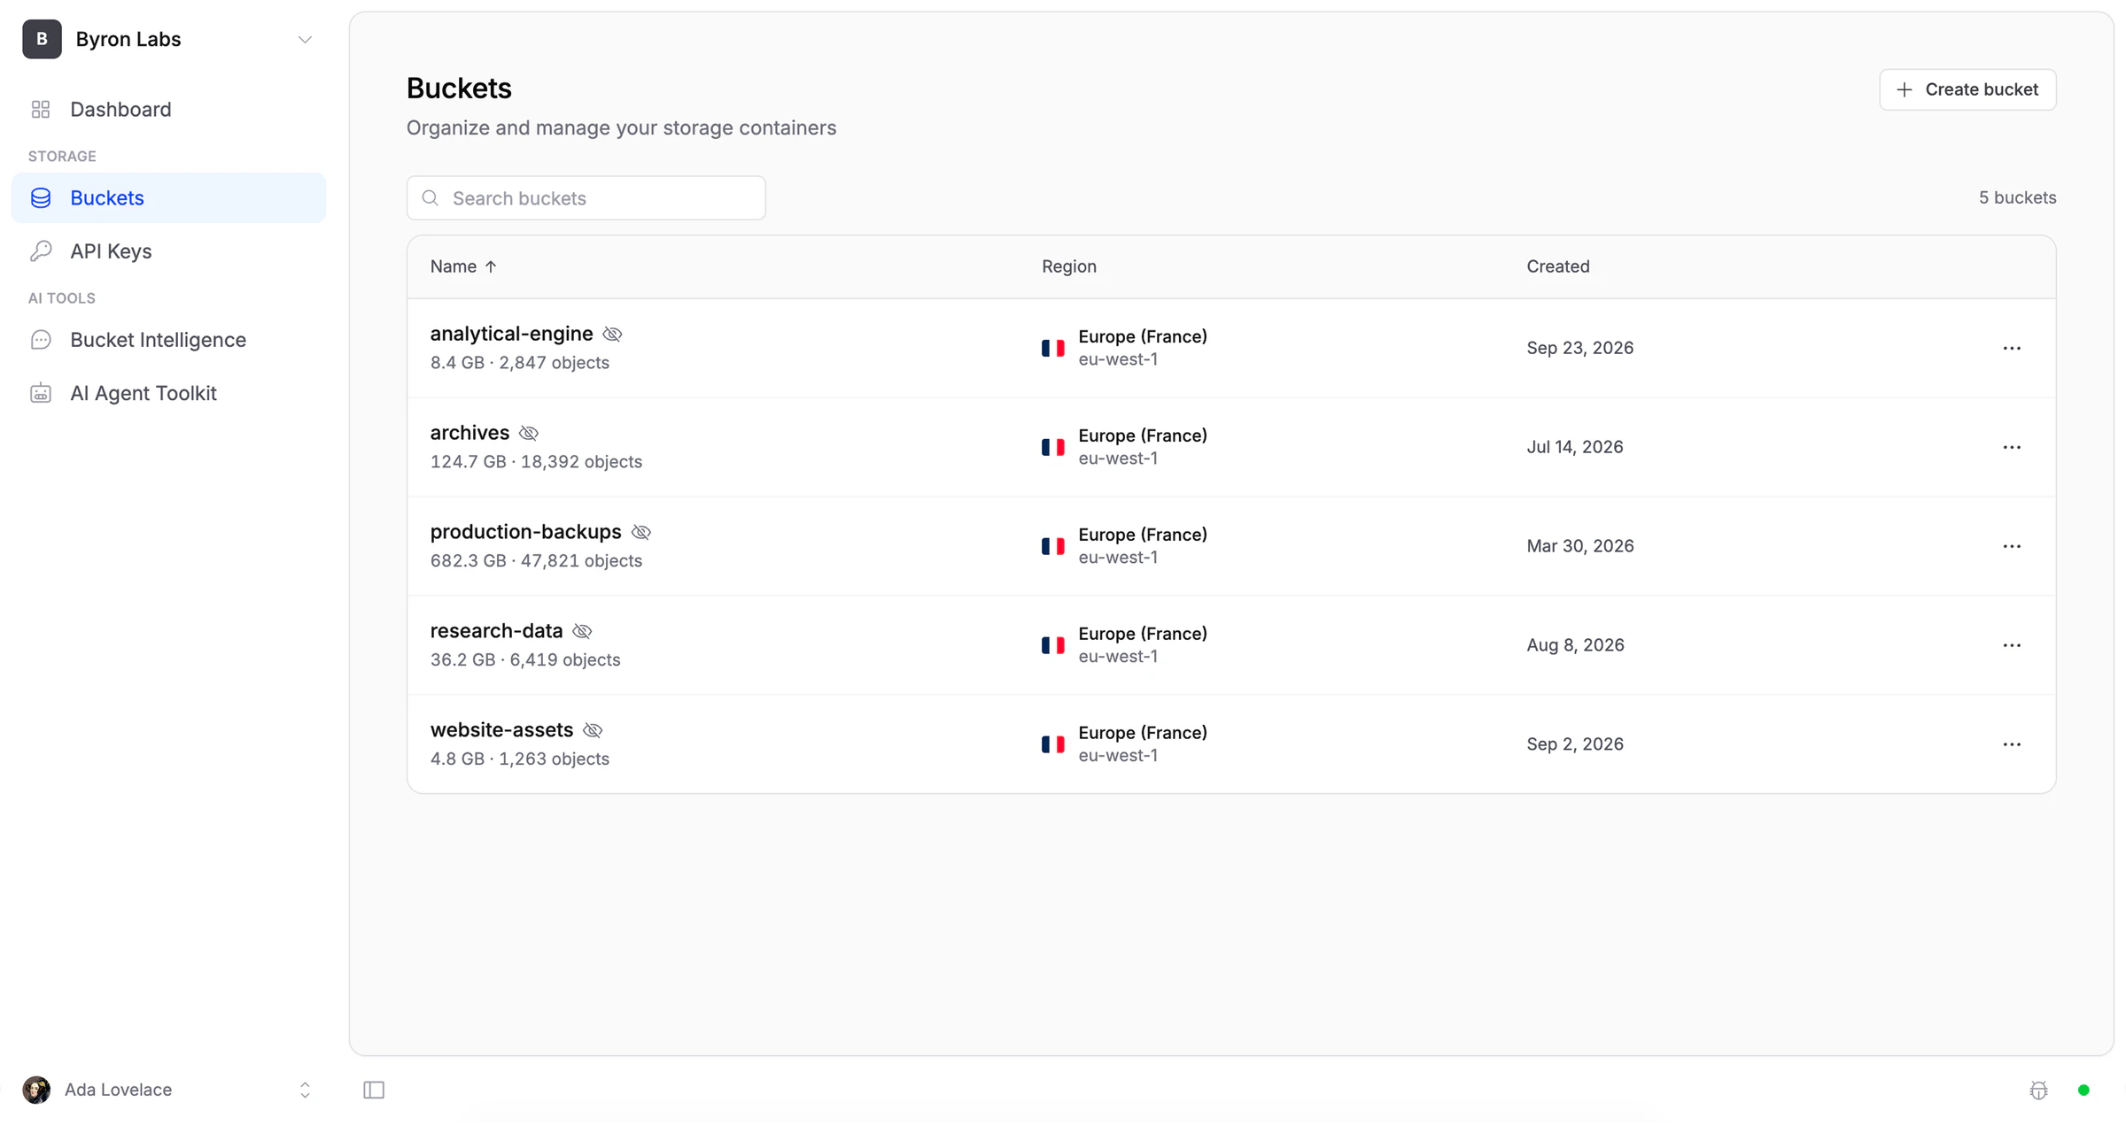Expand the Byron Labs workspace switcher chevron

(305, 40)
